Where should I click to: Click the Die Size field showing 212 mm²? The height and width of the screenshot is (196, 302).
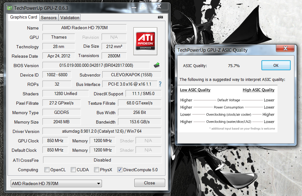pos(114,46)
